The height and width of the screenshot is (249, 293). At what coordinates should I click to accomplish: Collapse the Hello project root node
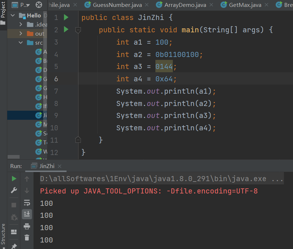click(13, 15)
